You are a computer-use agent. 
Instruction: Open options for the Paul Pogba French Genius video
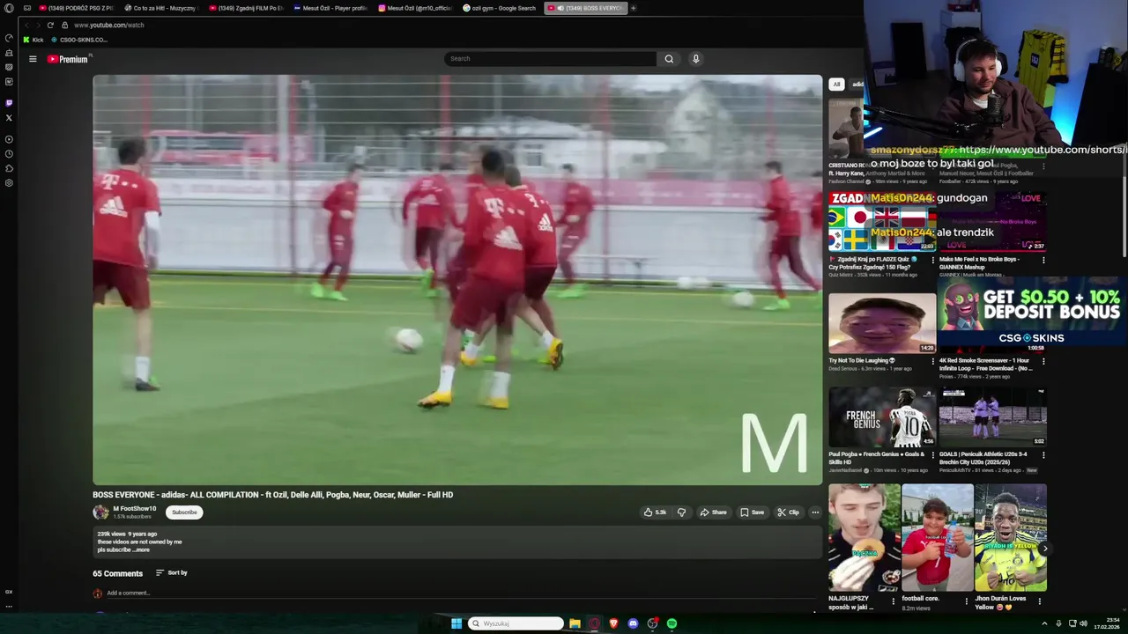click(x=933, y=455)
